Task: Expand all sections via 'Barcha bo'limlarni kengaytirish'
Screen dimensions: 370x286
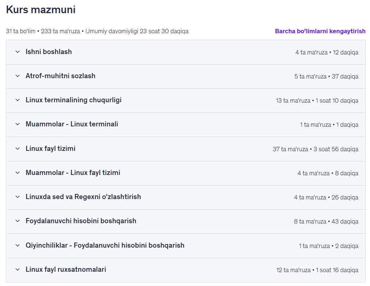Action: (320, 31)
